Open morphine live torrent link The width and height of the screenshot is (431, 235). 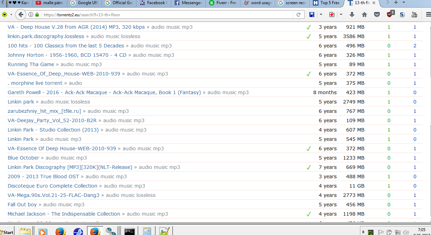point(35,83)
